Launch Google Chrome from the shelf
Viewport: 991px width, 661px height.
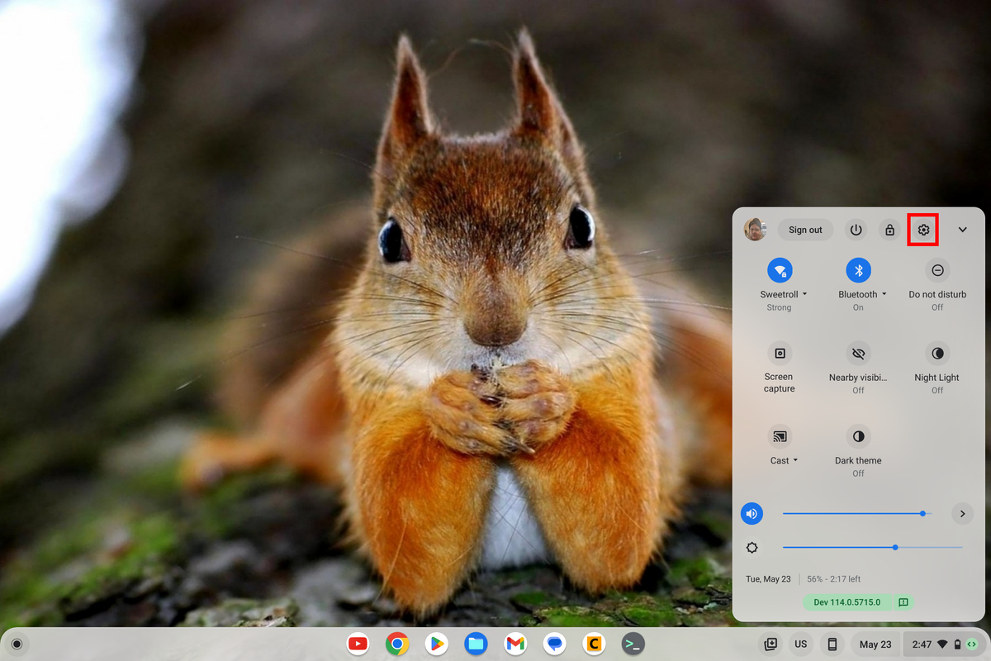(x=397, y=644)
